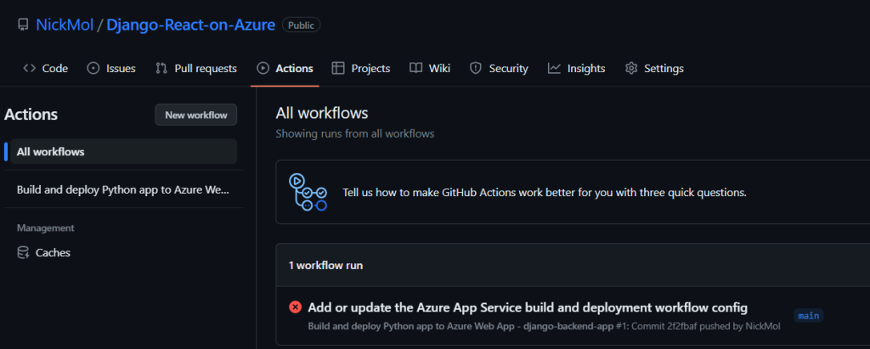Image resolution: width=870 pixels, height=349 pixels.
Task: Select All workflows in the sidebar
Action: (123, 151)
